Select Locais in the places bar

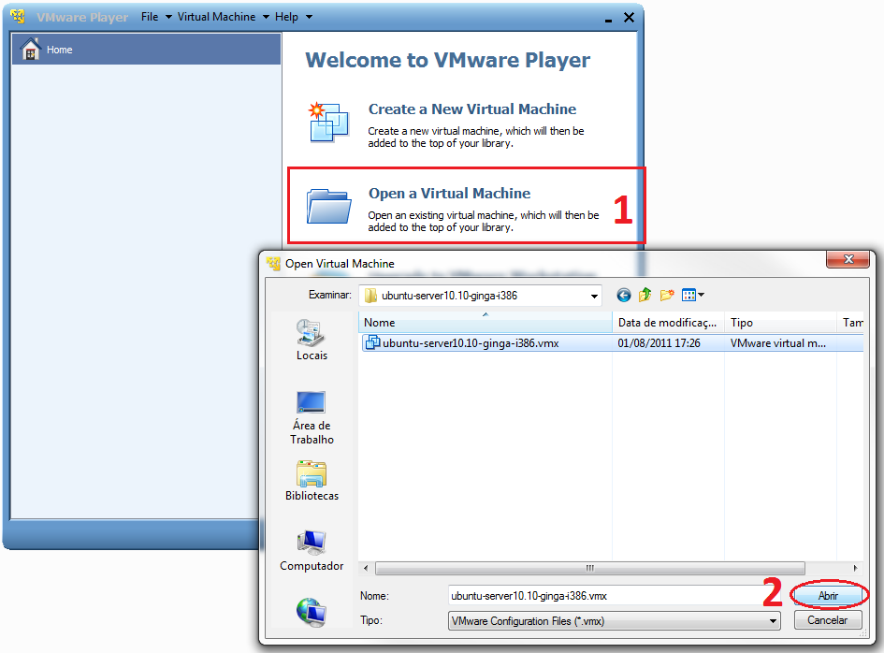click(312, 340)
